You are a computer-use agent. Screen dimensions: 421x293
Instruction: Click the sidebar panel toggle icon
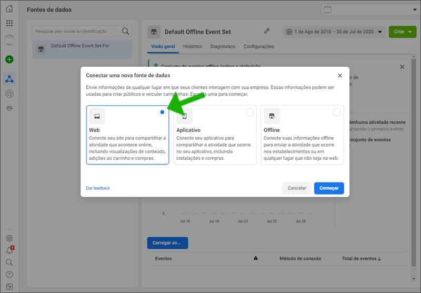click(x=9, y=287)
